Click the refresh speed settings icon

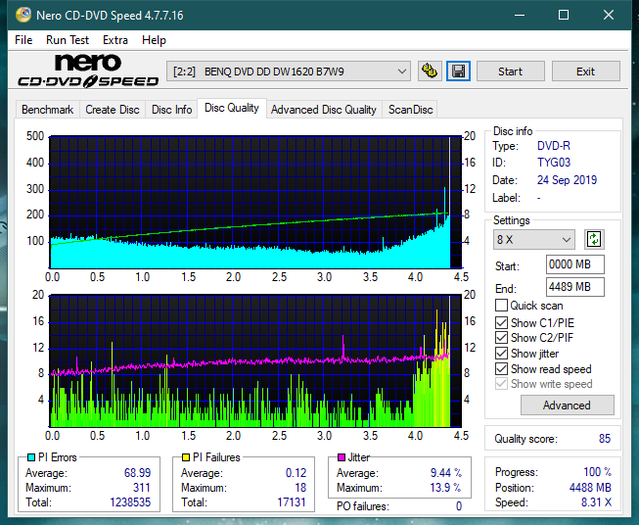[594, 239]
